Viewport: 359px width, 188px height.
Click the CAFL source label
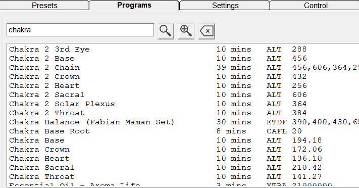pyautogui.click(x=276, y=131)
